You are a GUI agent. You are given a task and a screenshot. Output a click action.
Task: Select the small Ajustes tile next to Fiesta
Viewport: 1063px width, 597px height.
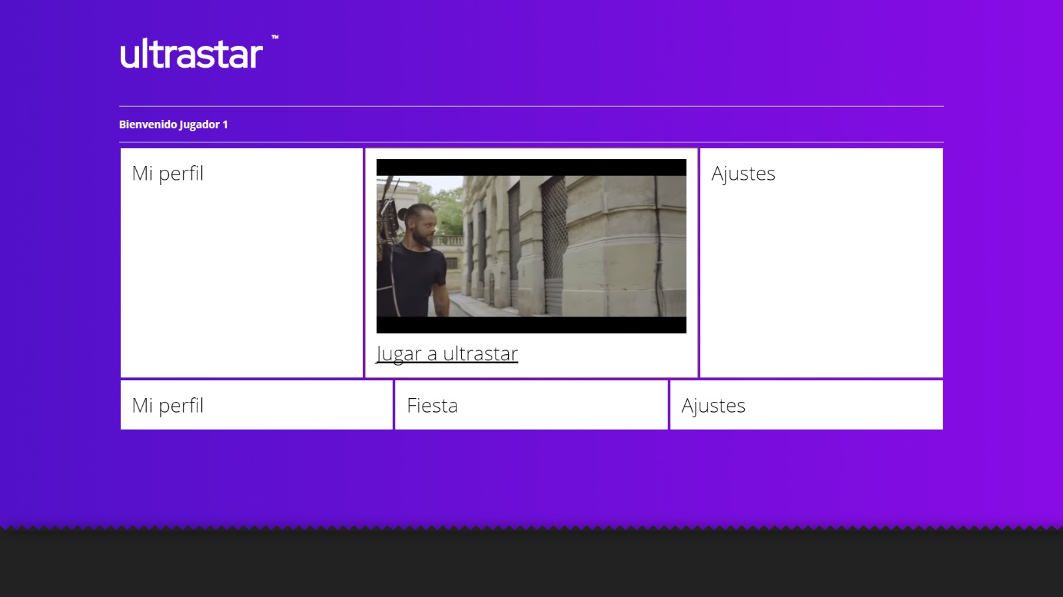point(807,405)
